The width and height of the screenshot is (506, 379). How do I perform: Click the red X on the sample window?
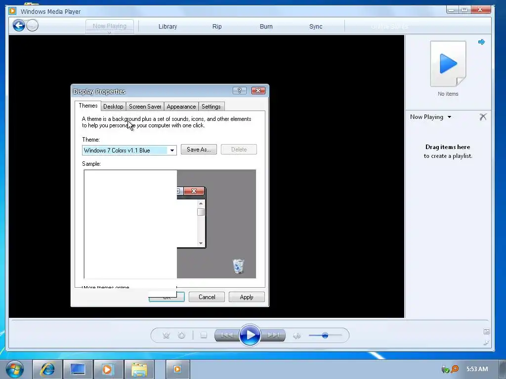tap(194, 191)
